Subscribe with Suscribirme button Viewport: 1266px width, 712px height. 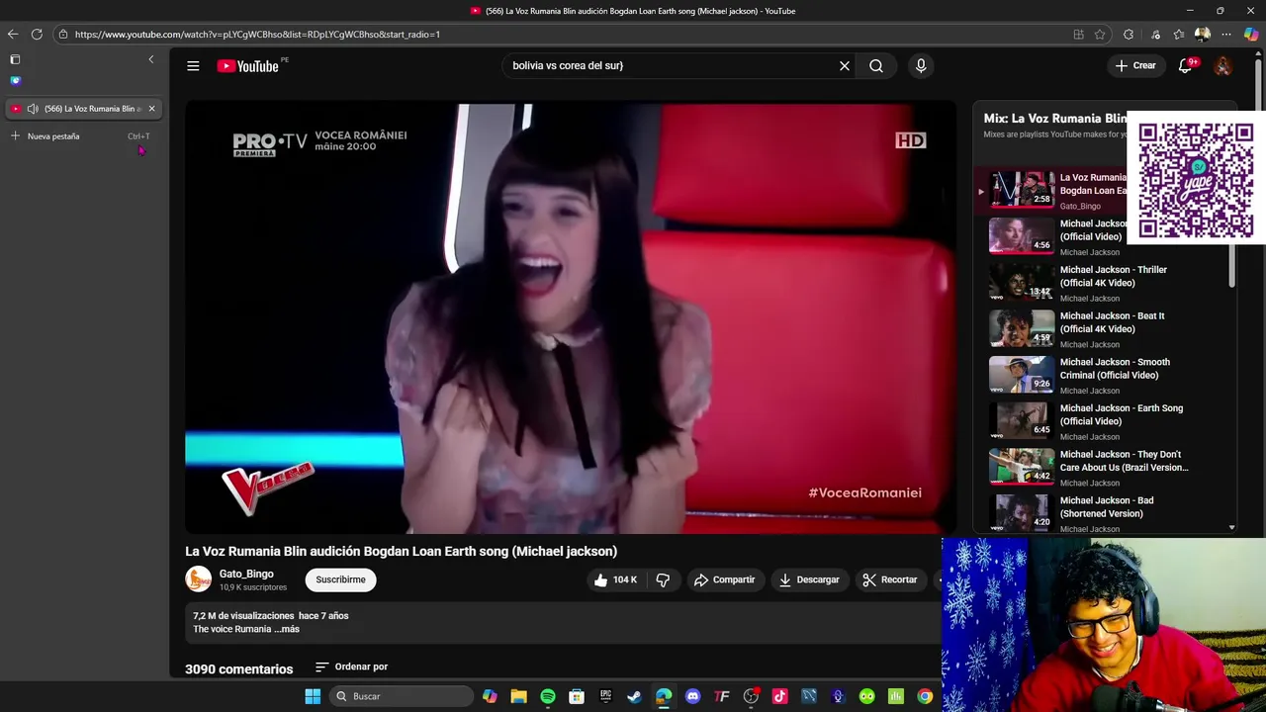tap(340, 579)
